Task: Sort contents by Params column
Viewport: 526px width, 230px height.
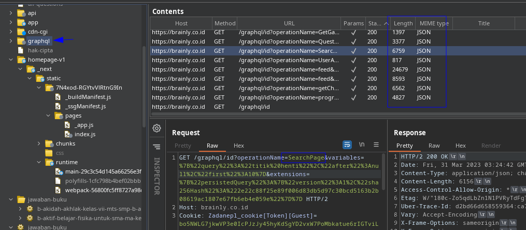Action: coord(353,23)
